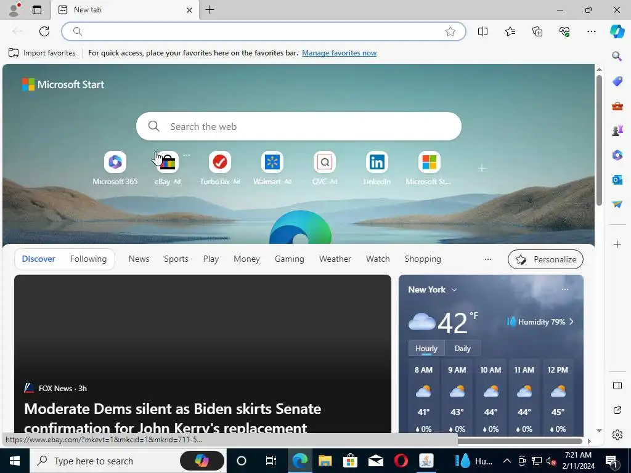Open sidebar Search icon
The height and width of the screenshot is (473, 631).
[617, 56]
